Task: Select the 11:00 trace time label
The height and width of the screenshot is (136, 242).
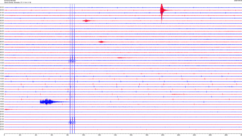Action: (x=2, y=66)
